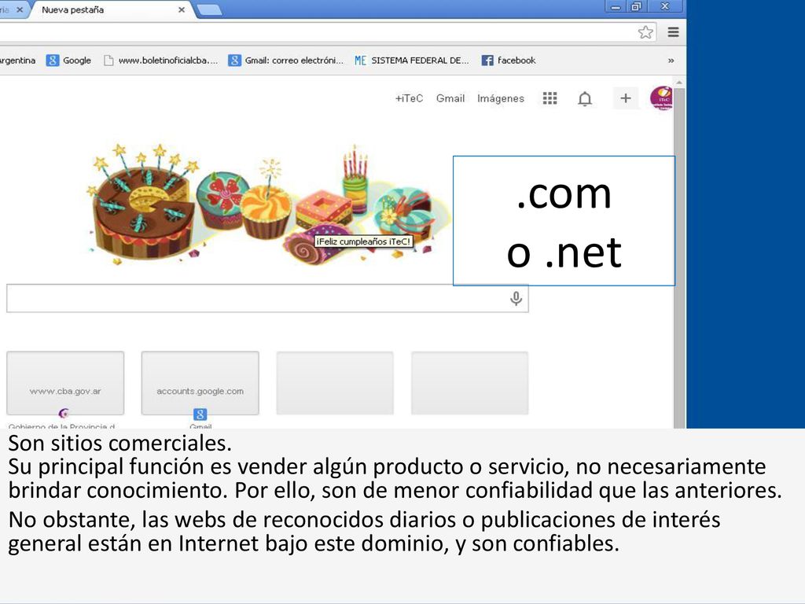Open the Gmail: correo electrónico bookmark
Screen dimensions: 805x604
tap(286, 60)
